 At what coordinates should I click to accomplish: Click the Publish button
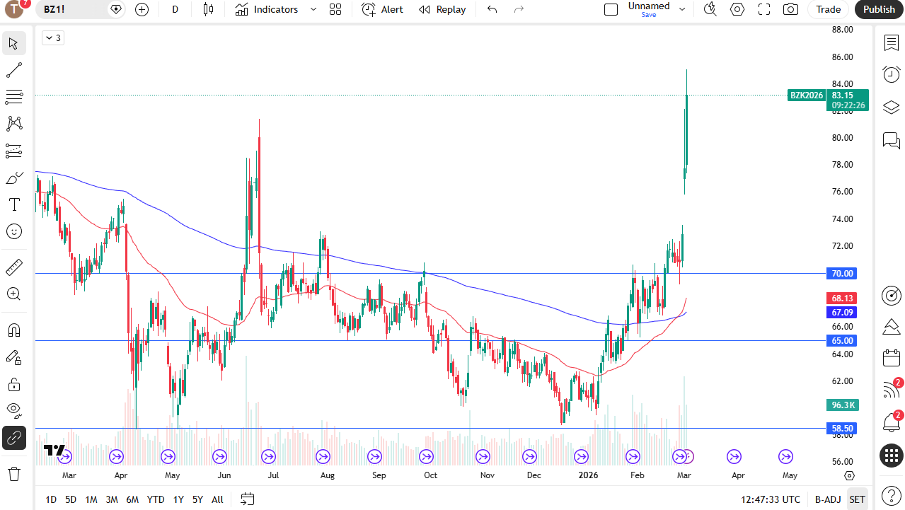pos(880,9)
